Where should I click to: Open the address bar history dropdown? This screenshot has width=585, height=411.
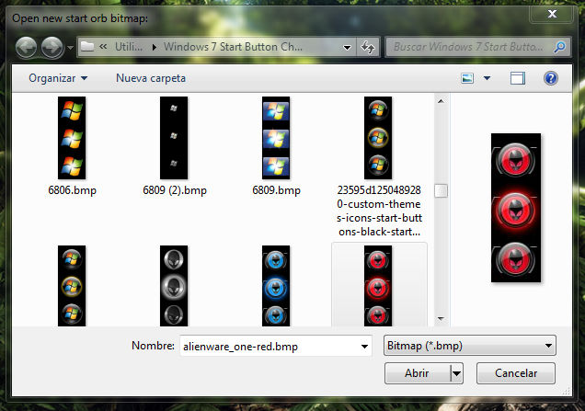pos(347,47)
